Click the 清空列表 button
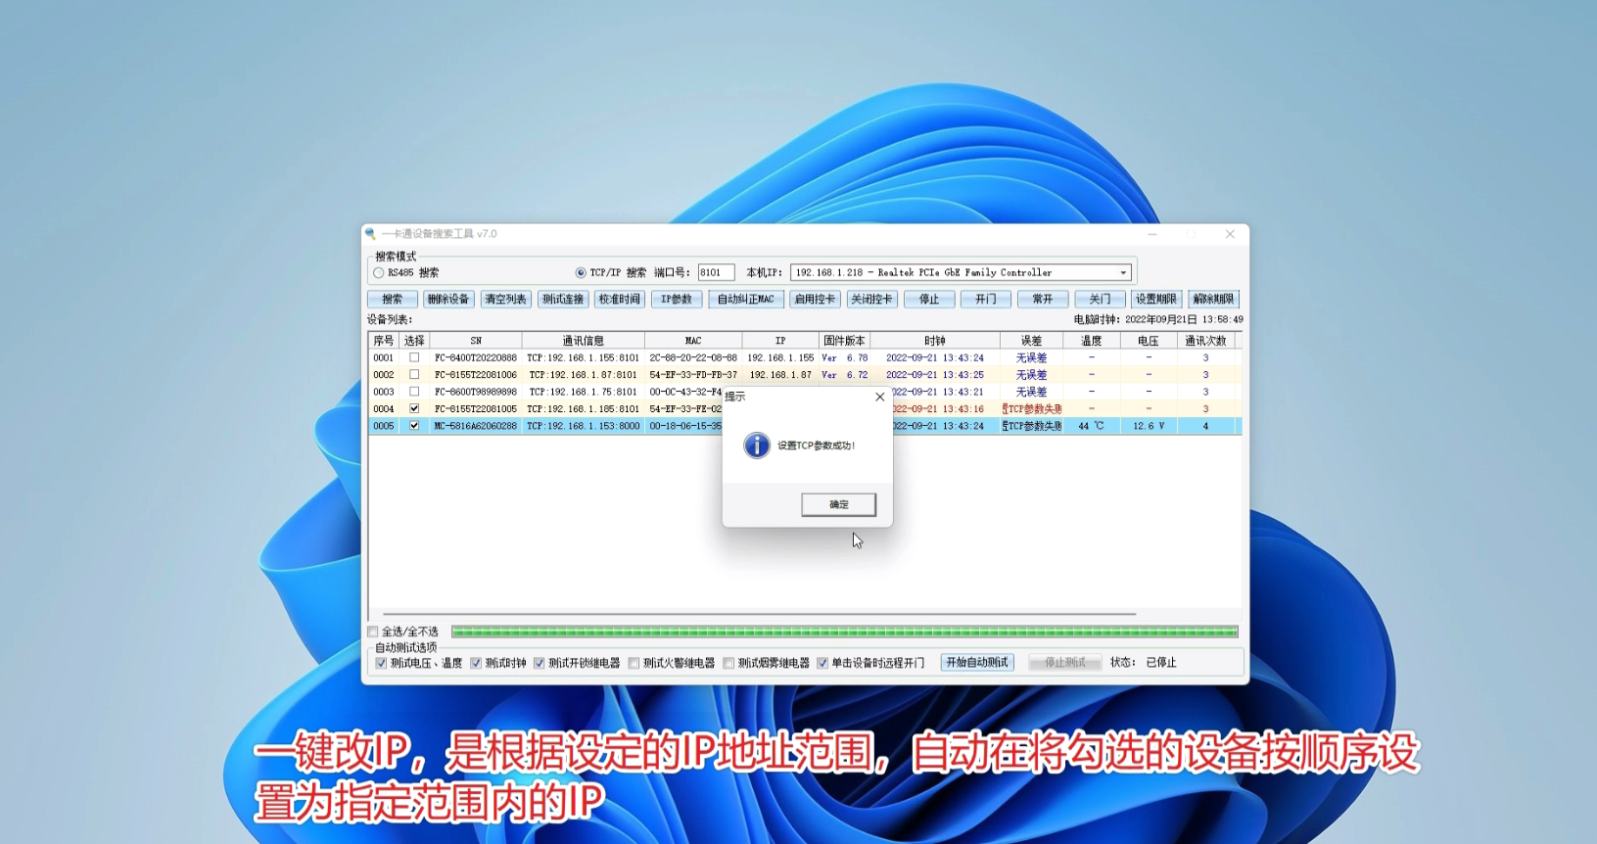 click(505, 300)
